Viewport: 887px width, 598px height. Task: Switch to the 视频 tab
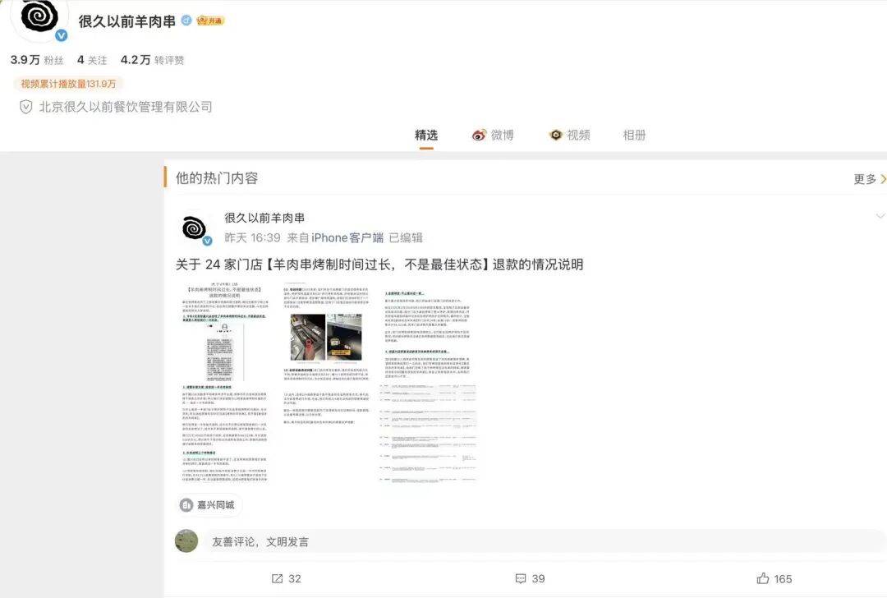[x=570, y=136]
